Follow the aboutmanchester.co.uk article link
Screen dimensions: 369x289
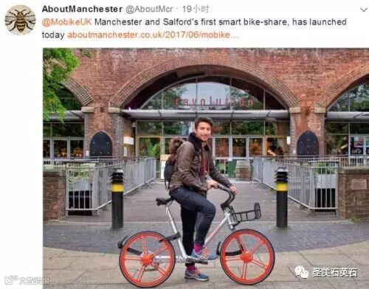point(153,35)
